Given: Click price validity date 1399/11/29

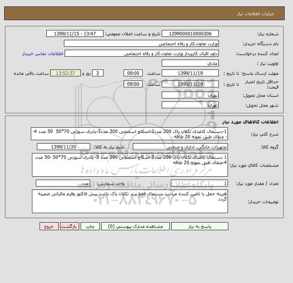Looking at the screenshot, I should (x=190, y=84).
